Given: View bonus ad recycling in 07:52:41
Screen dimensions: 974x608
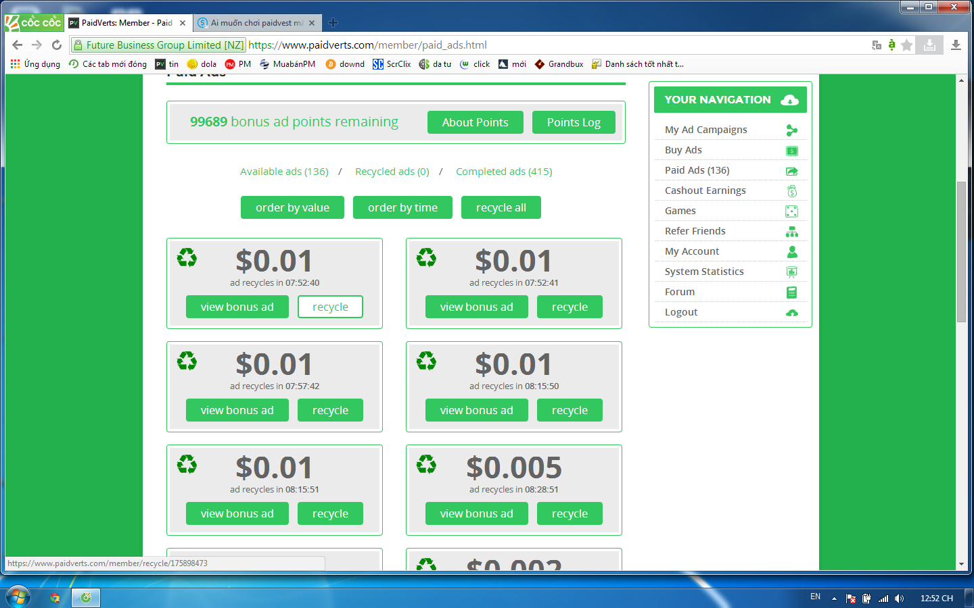Looking at the screenshot, I should pyautogui.click(x=477, y=307).
